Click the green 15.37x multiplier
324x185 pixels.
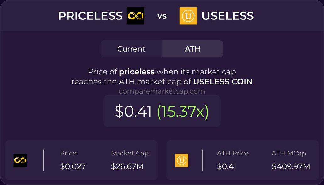pos(183,111)
